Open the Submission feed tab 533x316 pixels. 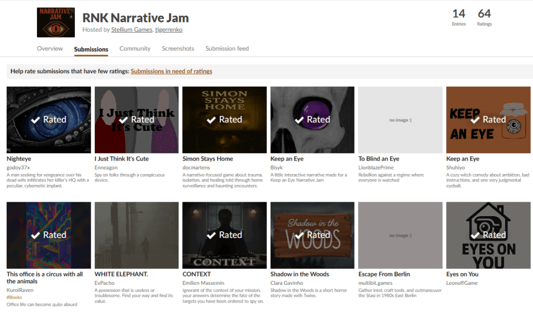tap(227, 49)
